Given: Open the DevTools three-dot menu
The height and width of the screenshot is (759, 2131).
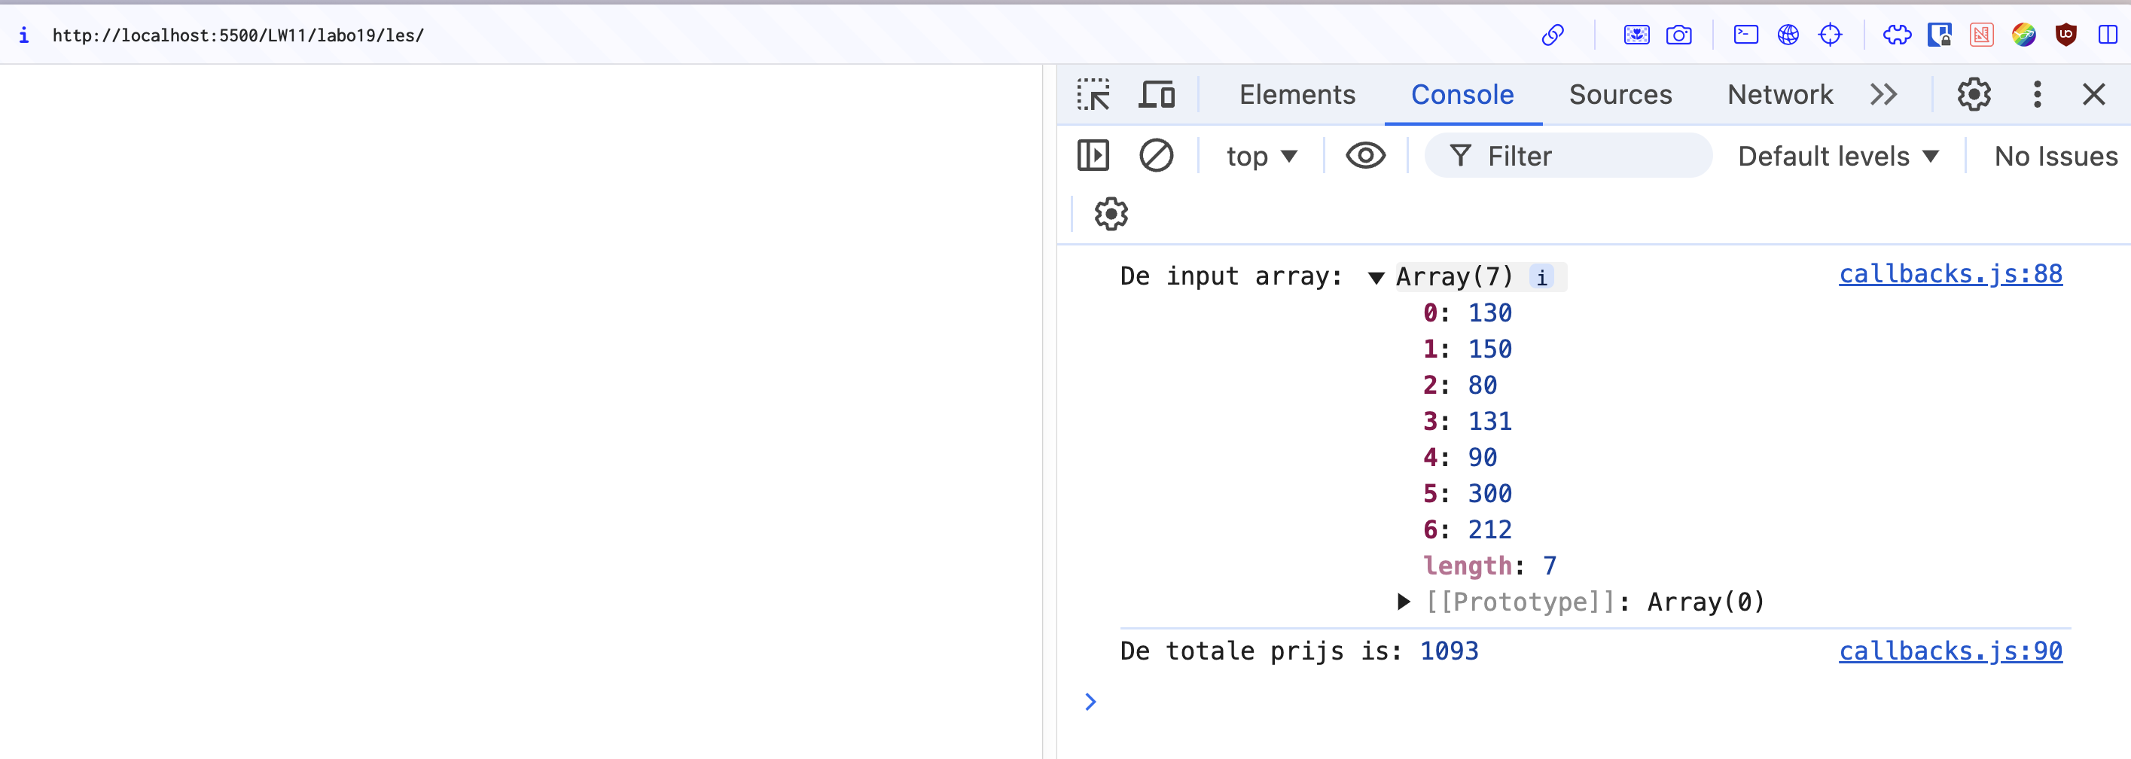Looking at the screenshot, I should click(x=2037, y=95).
